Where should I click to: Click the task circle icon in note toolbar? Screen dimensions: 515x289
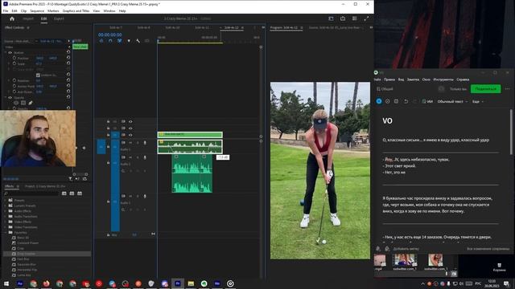point(388,102)
